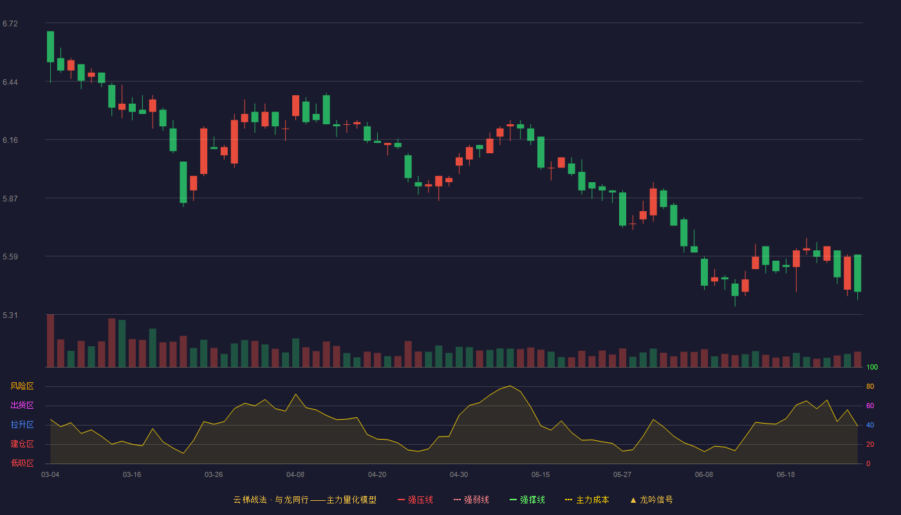
Task: Toggle the 龙吟信号 legend entry
Action: click(x=651, y=500)
